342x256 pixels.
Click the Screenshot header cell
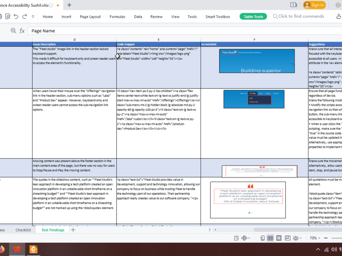click(254, 44)
